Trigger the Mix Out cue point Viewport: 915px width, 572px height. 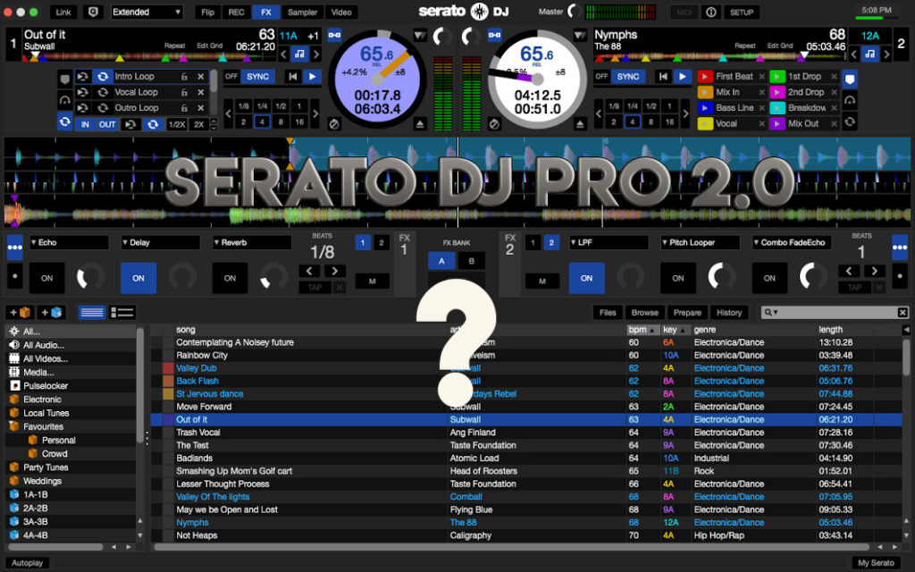(777, 123)
